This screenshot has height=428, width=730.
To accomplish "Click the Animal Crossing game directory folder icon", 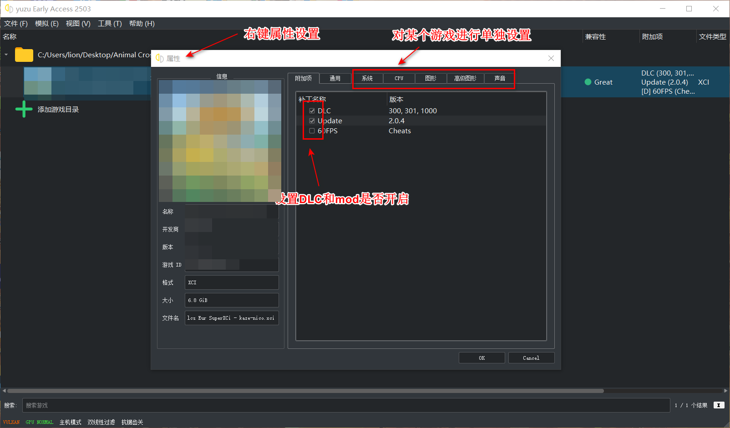I will (x=24, y=55).
